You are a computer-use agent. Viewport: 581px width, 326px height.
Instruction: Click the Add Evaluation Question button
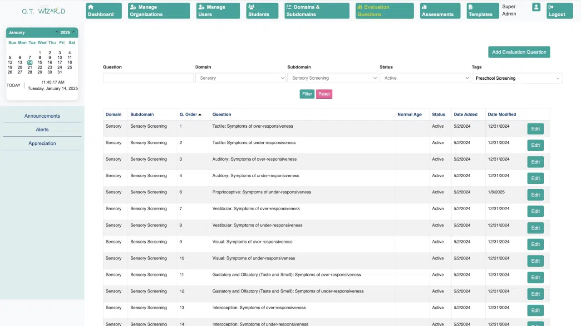pos(519,52)
